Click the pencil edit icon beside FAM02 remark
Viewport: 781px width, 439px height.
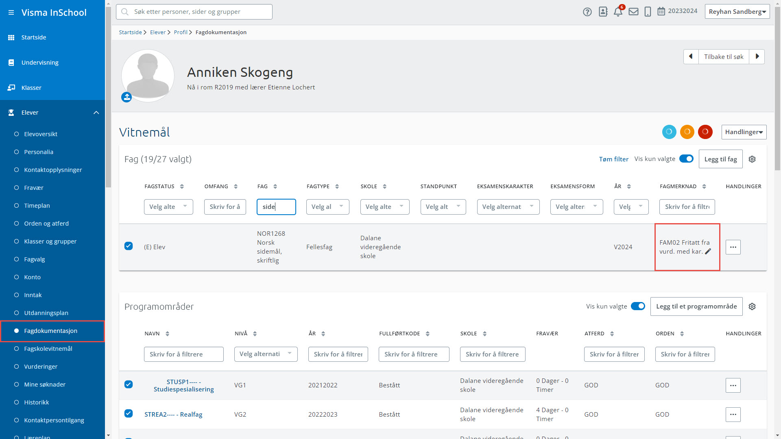[x=708, y=252]
